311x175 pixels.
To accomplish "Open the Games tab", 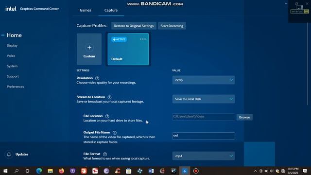I will point(86,10).
